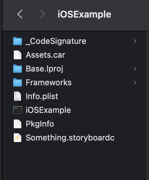Select the Frameworks folder icon

[18, 82]
